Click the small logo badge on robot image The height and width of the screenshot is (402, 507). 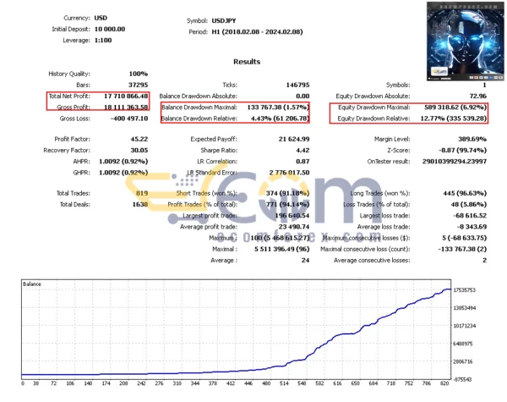pos(440,73)
